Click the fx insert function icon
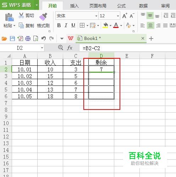Image resolution: width=176 pixels, height=177 pixels. pyautogui.click(x=70, y=48)
